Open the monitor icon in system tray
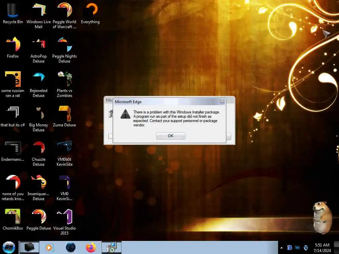 tap(298, 247)
